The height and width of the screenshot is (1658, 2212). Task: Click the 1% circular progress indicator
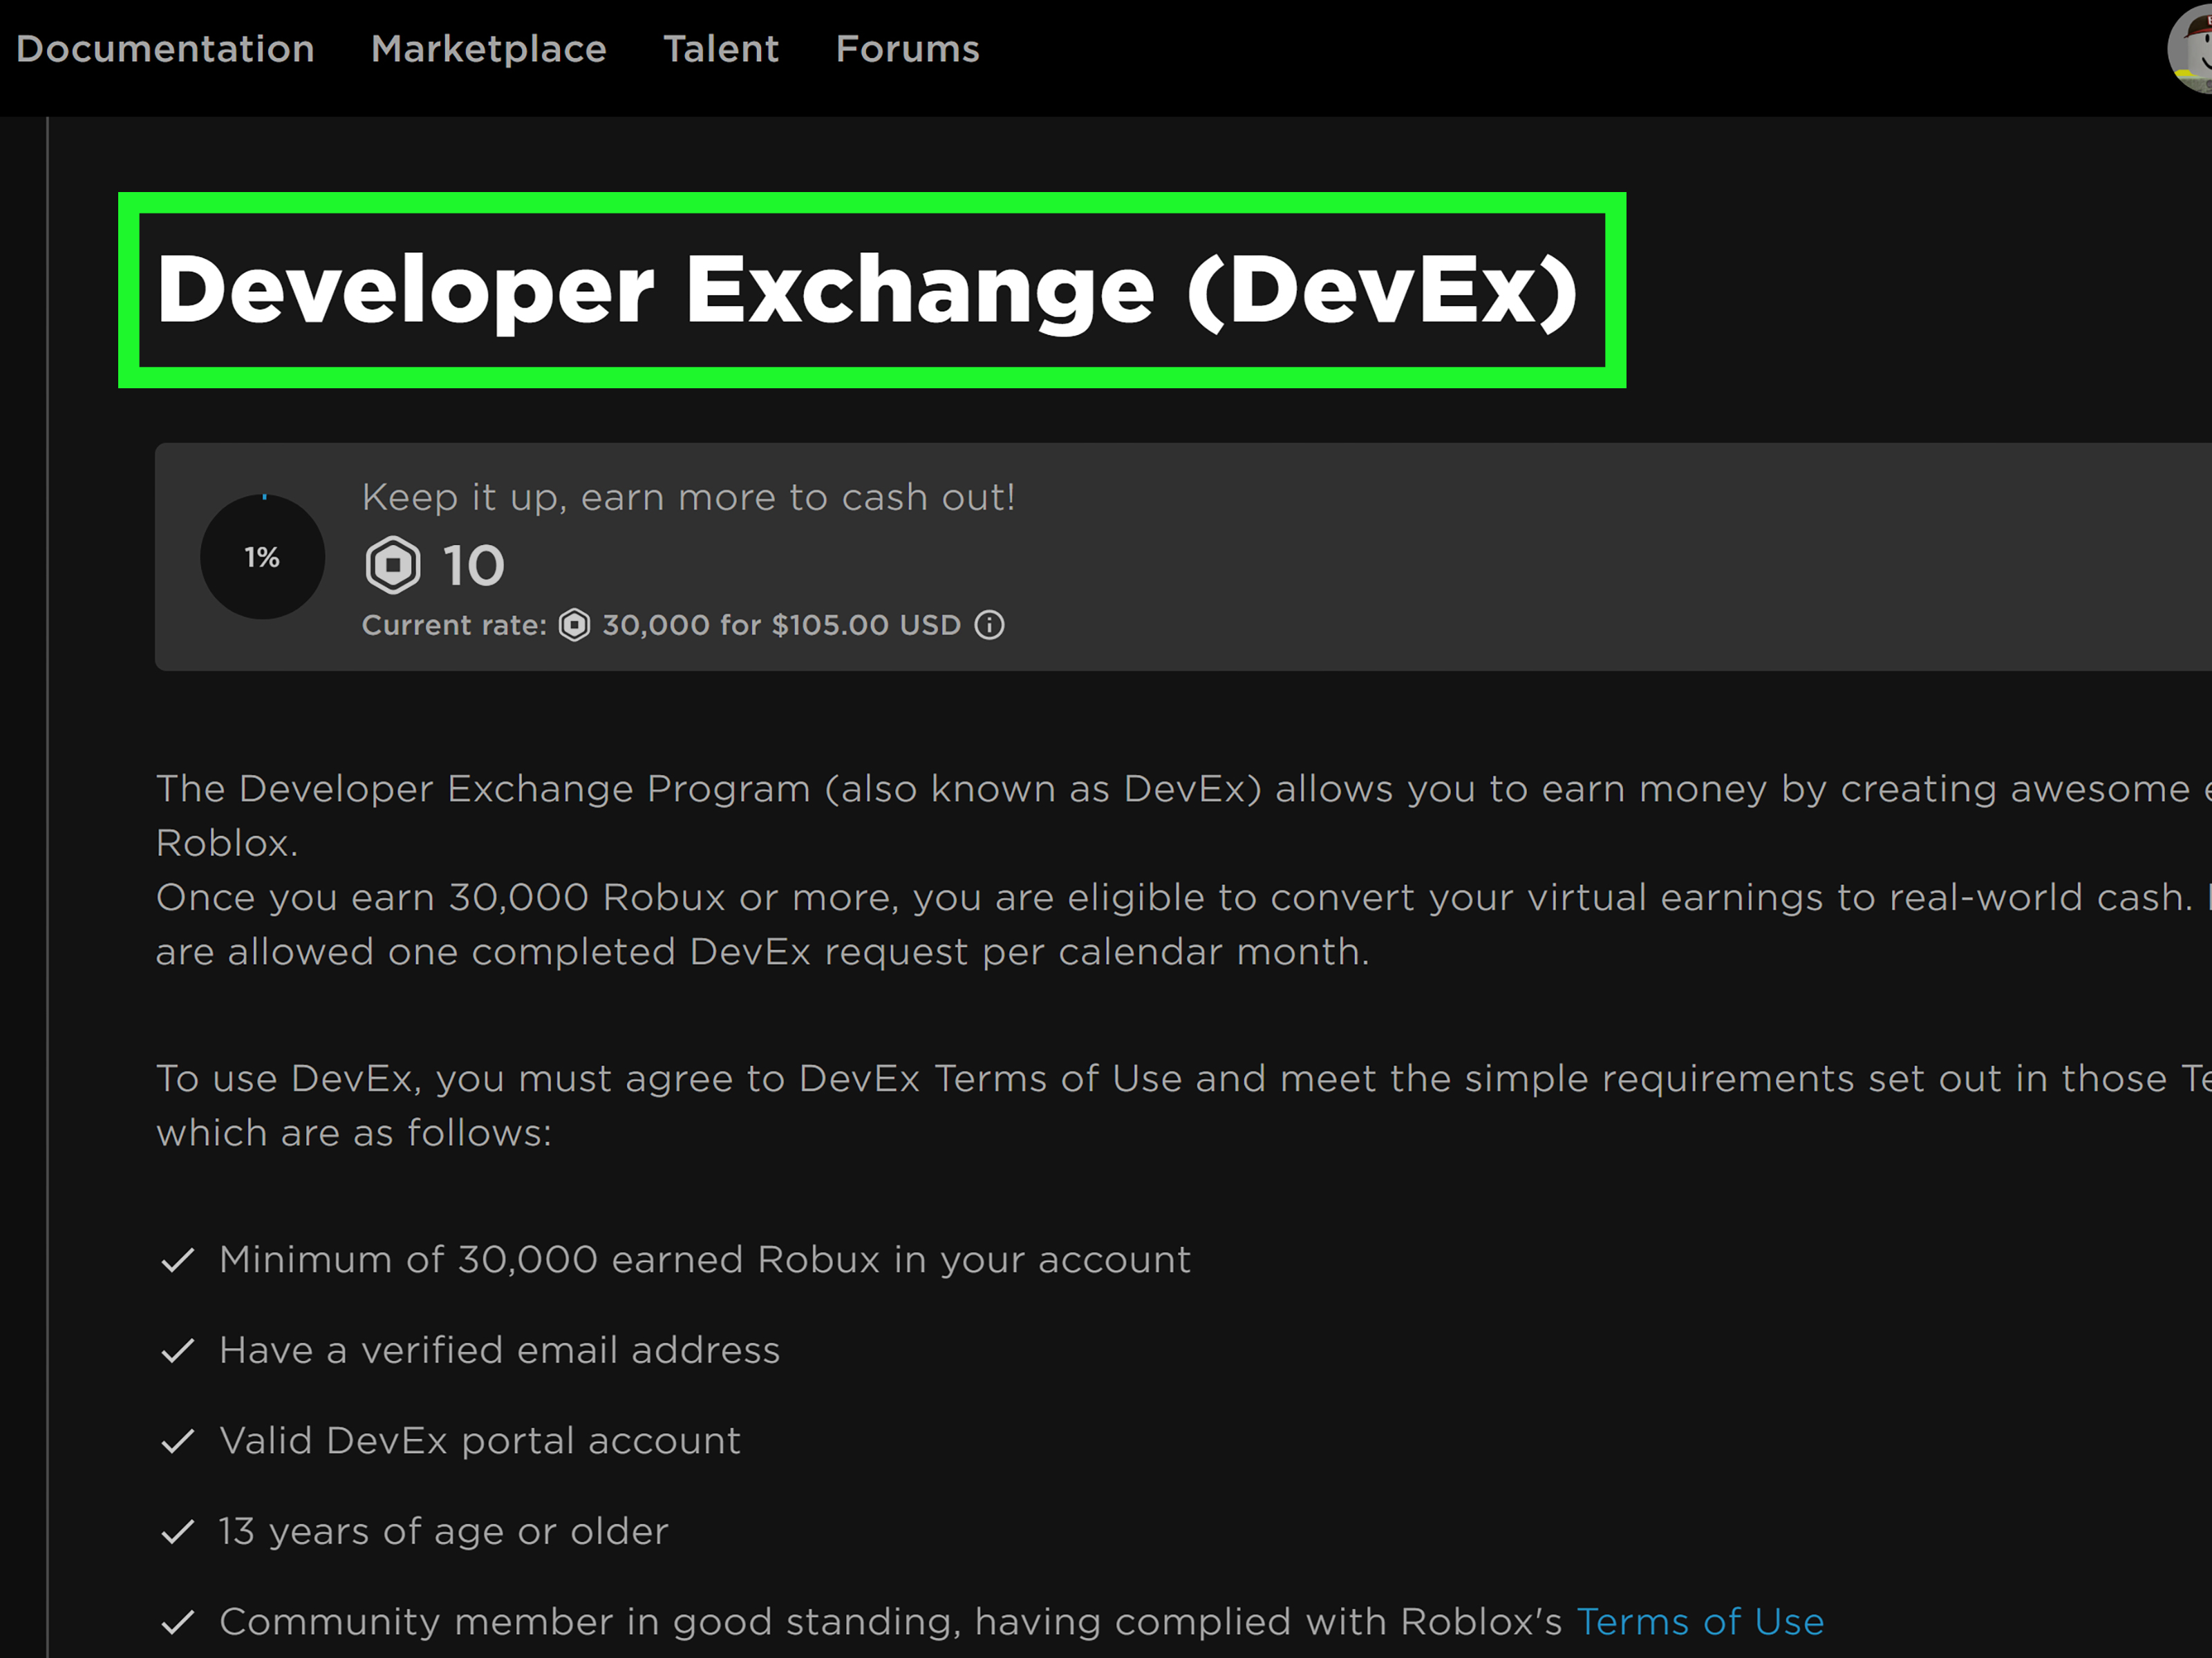(x=262, y=557)
